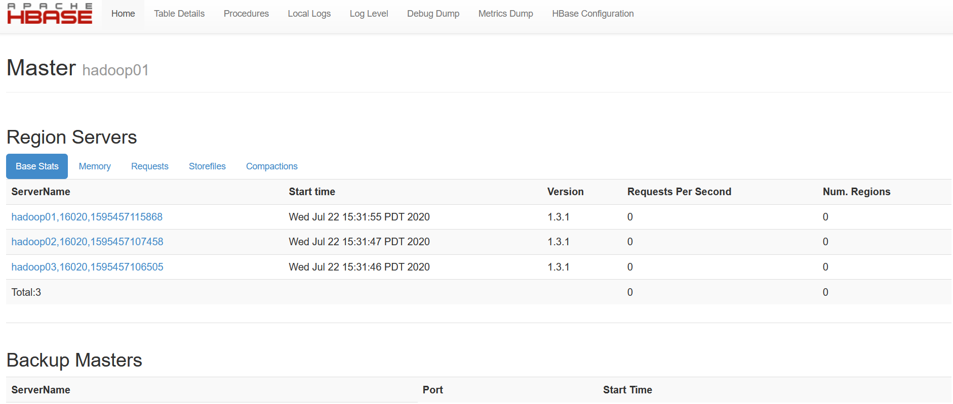Click Total row Num. Regions value
The image size is (953, 404).
point(825,292)
